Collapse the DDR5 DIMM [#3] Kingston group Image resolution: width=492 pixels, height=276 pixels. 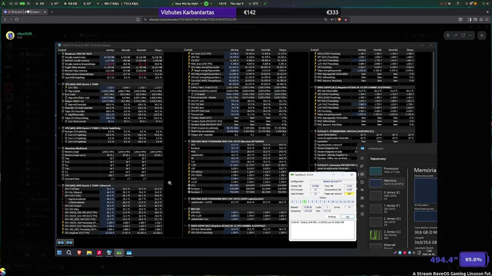(311, 87)
